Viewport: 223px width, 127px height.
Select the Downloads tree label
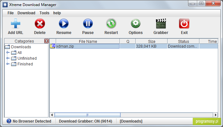[x=21, y=47]
